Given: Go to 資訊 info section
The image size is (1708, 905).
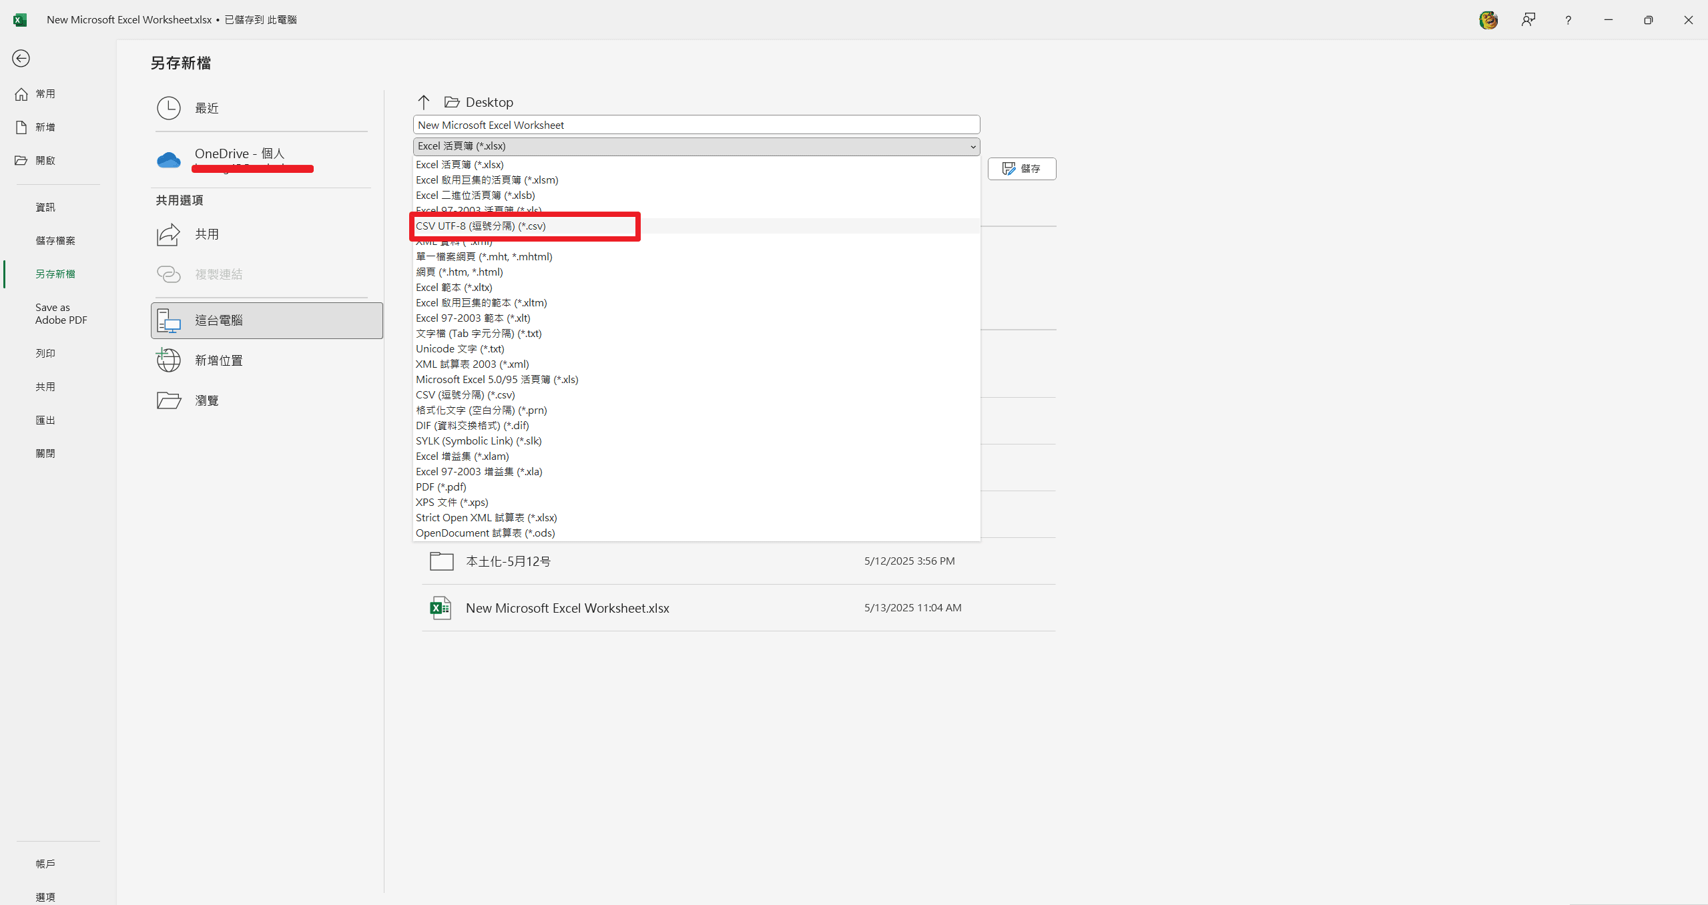Looking at the screenshot, I should [45, 208].
